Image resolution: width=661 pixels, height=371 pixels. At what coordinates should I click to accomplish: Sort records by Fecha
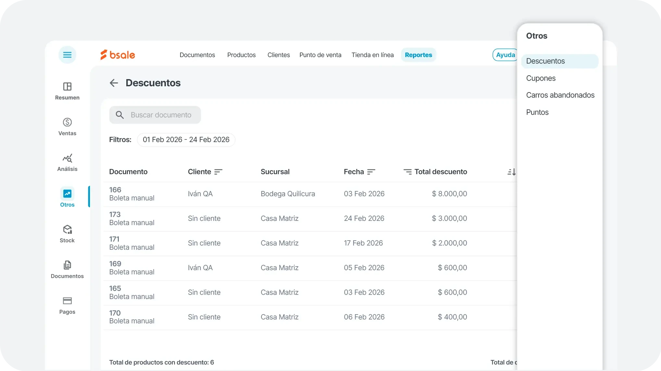pyautogui.click(x=371, y=172)
